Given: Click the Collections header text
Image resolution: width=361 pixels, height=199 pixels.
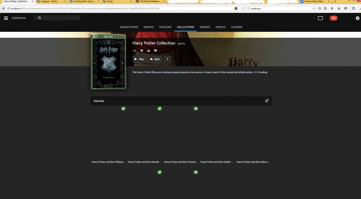Looking at the screenshot, I should tap(19, 18).
